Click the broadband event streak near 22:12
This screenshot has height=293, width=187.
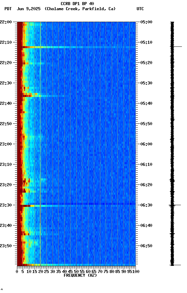click(79, 47)
